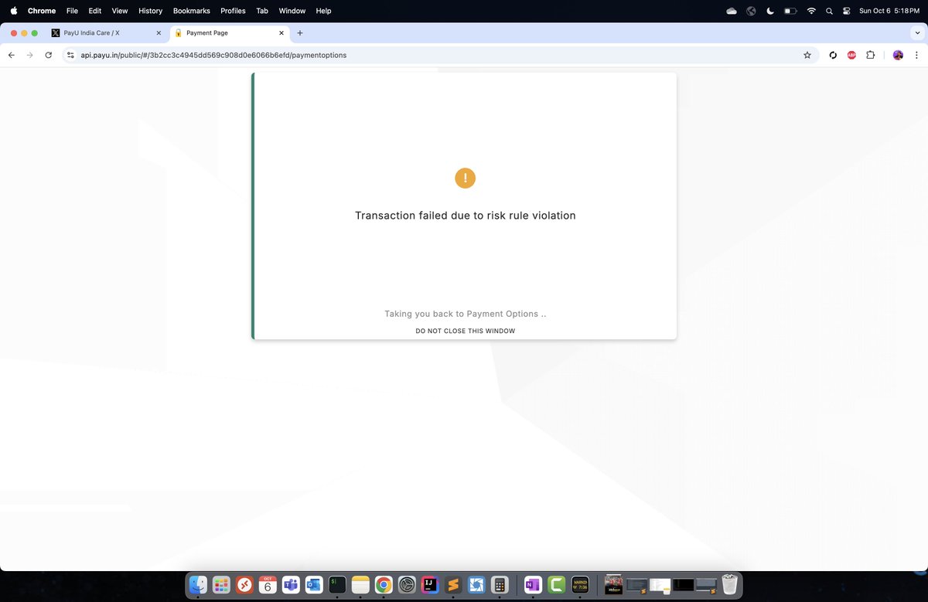Open Launchpad from the Dock
The height and width of the screenshot is (602, 928).
tap(221, 585)
